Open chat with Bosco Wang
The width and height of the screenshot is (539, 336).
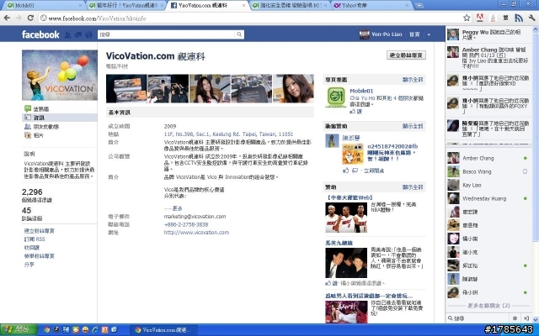pos(488,171)
